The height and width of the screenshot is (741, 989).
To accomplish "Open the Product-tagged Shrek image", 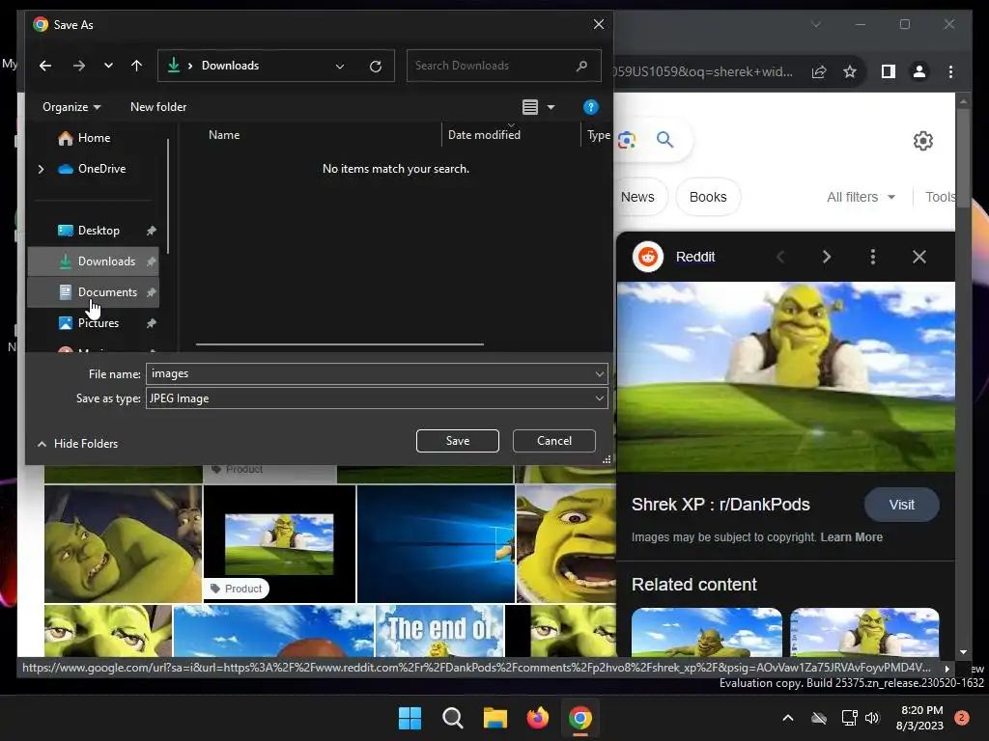I will tap(279, 544).
